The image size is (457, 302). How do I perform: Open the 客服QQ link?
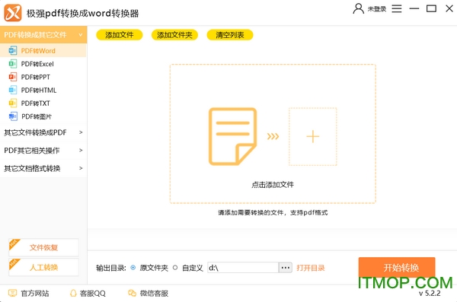coord(93,293)
